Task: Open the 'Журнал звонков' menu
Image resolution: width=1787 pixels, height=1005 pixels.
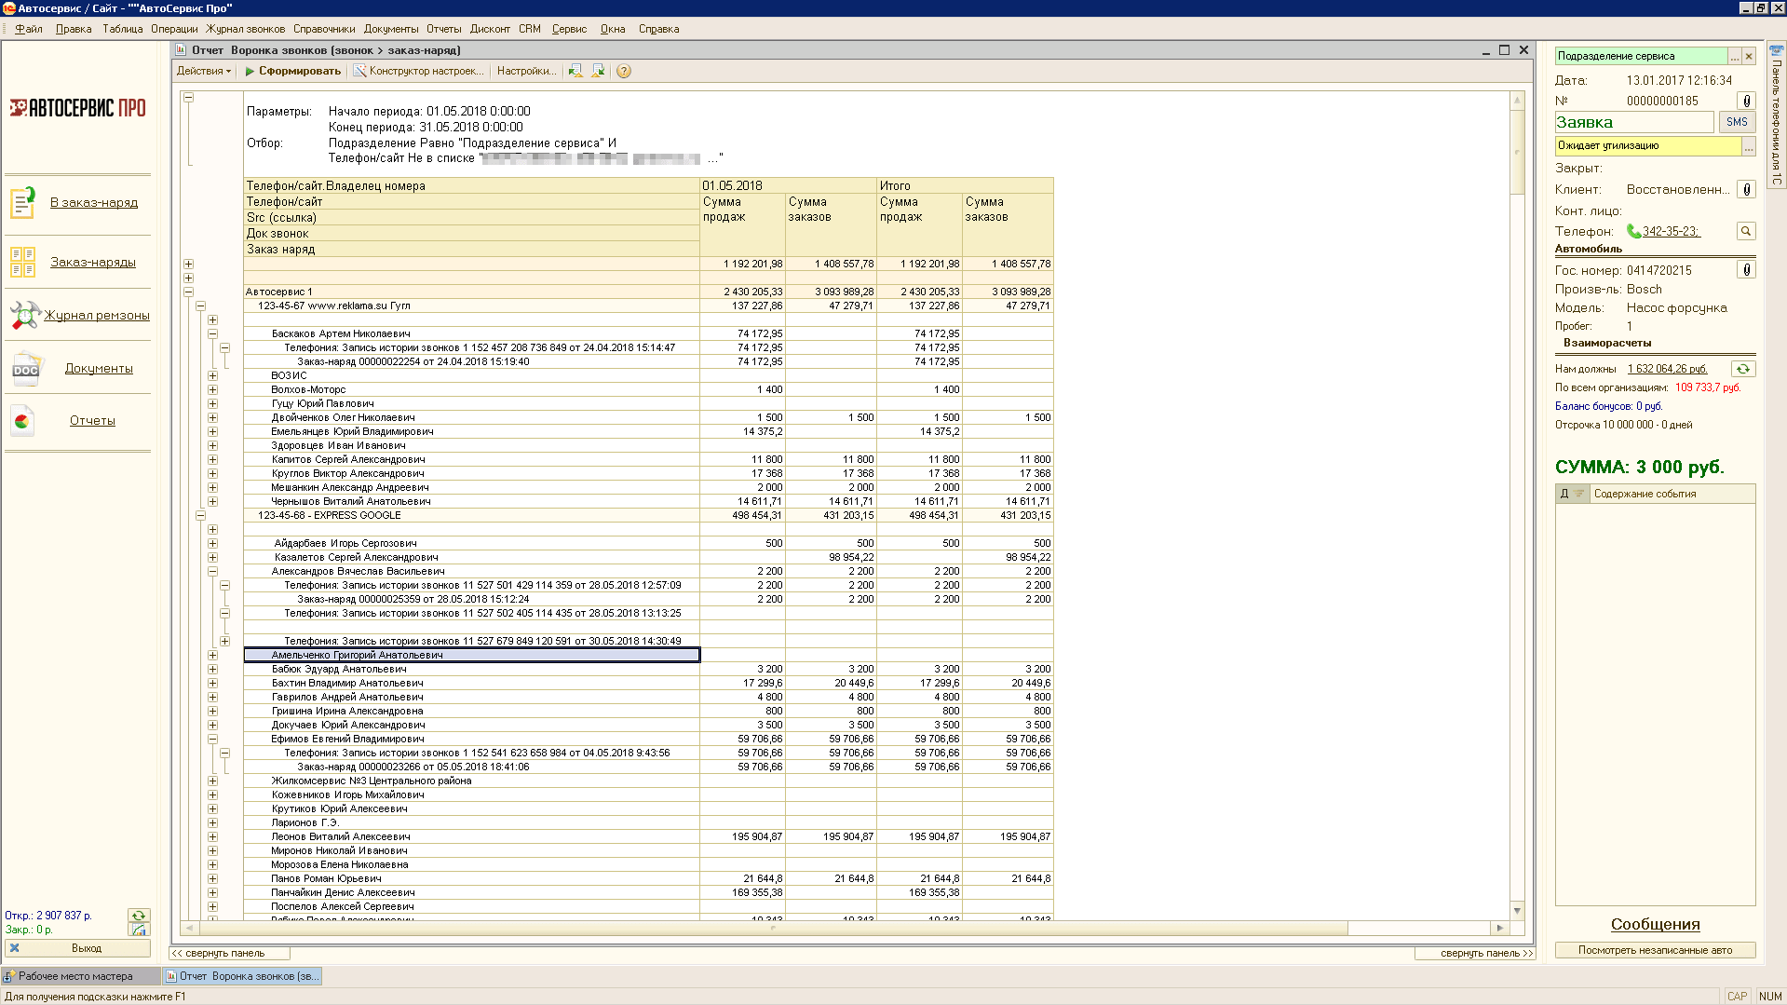Action: [245, 29]
